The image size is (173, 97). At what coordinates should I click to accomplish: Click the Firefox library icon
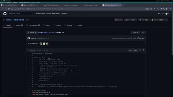(155, 9)
